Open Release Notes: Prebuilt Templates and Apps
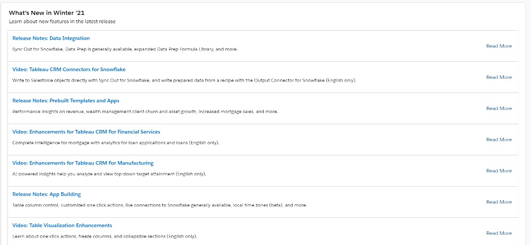 pos(66,100)
